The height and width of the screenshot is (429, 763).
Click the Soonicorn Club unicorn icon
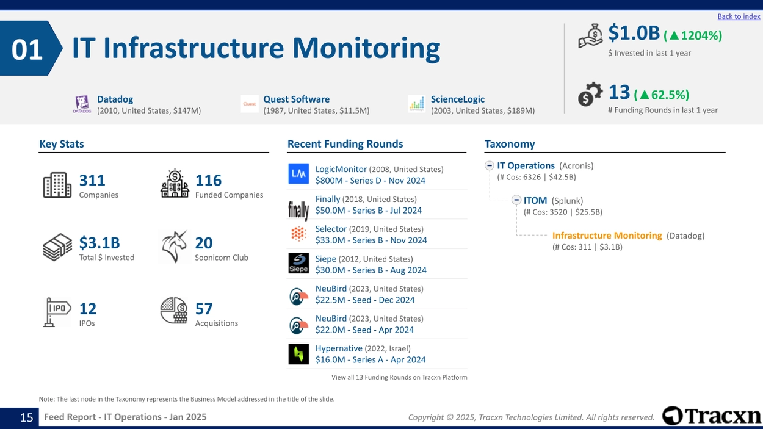point(174,247)
